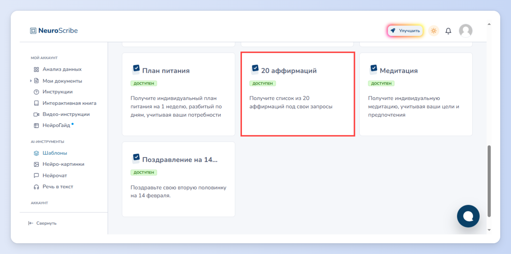
Task: Click the Анализ данных grid icon
Action: point(36,69)
